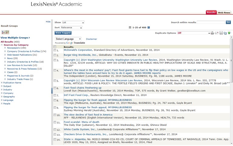Expand the Cases (2) category
The width and height of the screenshot is (233, 146).
(5, 72)
